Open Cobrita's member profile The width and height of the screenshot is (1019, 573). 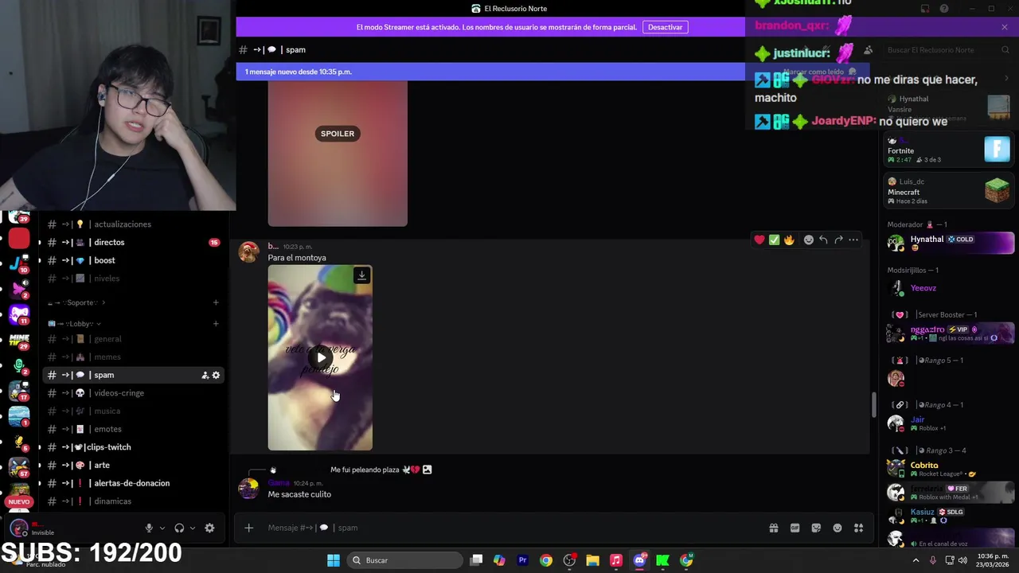click(x=950, y=469)
